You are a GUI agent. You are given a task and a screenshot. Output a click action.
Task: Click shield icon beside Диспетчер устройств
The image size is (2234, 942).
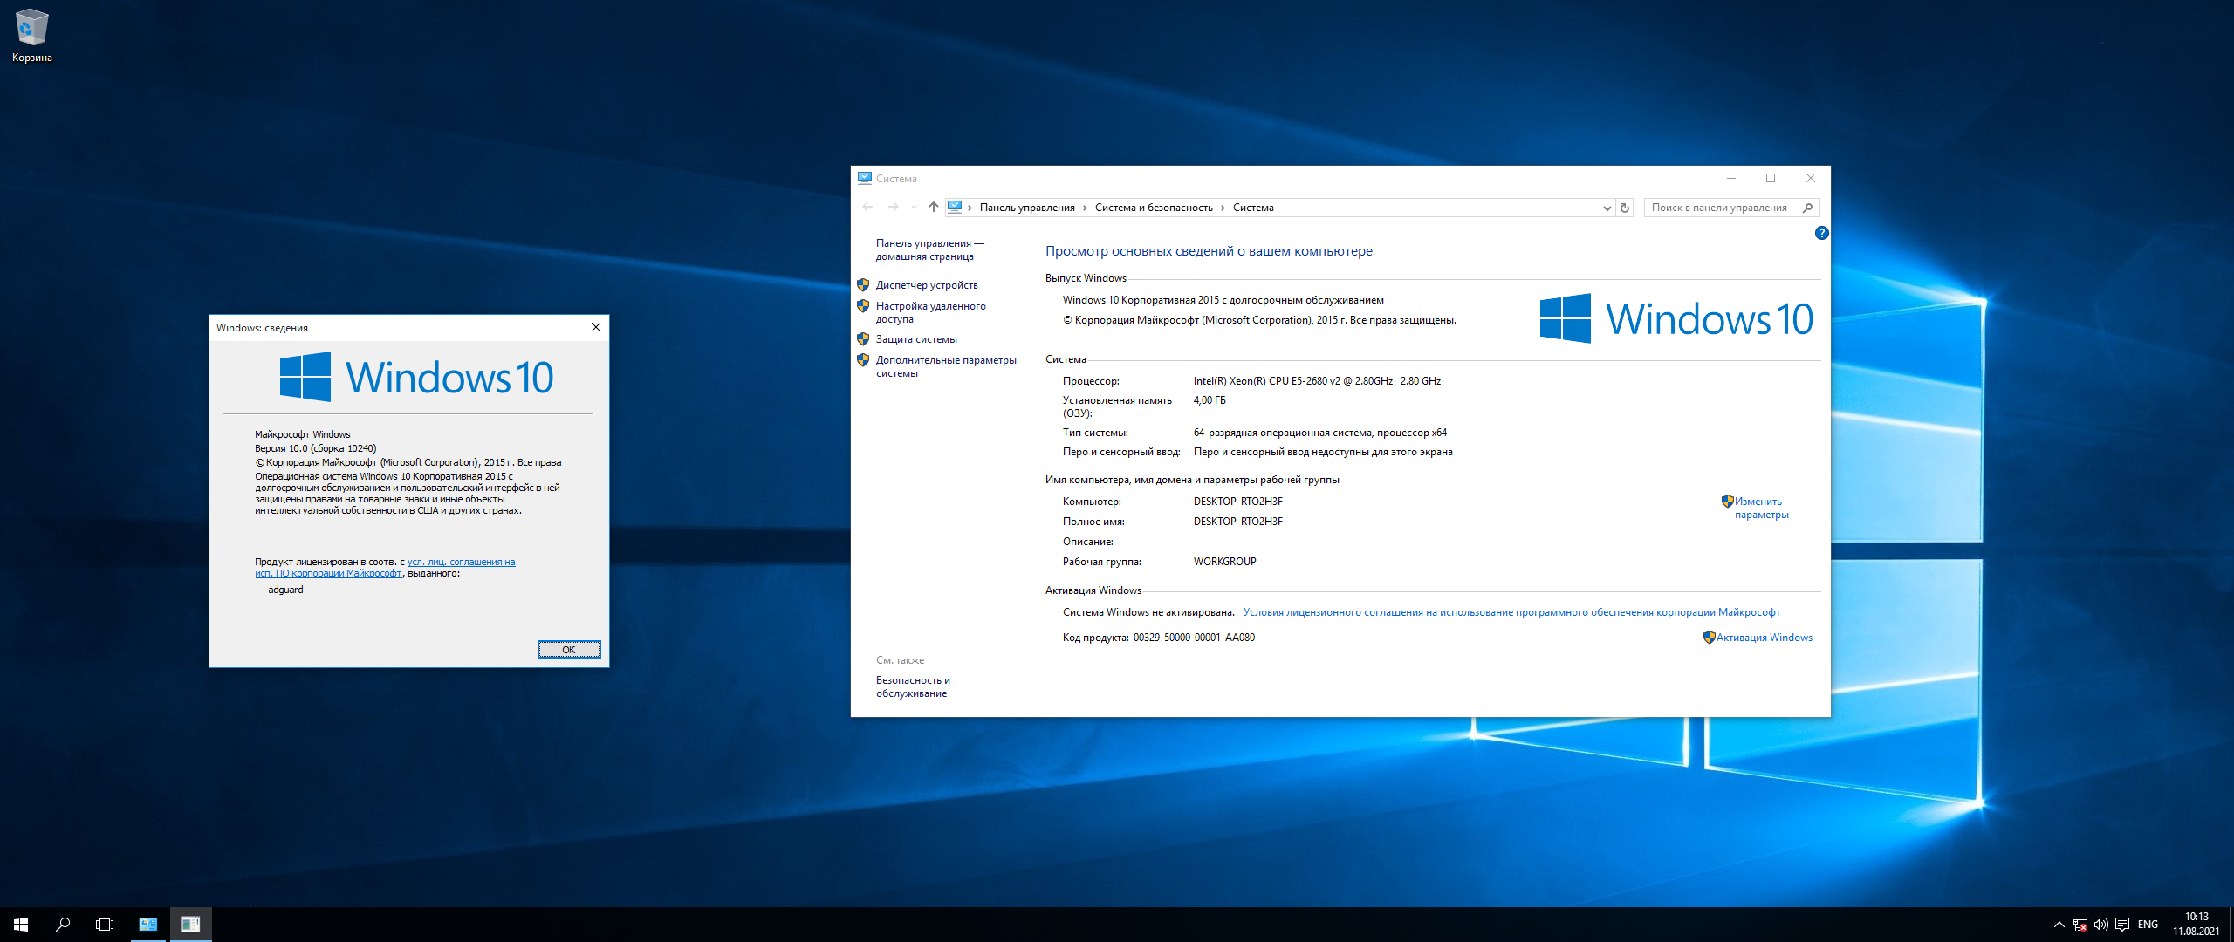(x=863, y=285)
